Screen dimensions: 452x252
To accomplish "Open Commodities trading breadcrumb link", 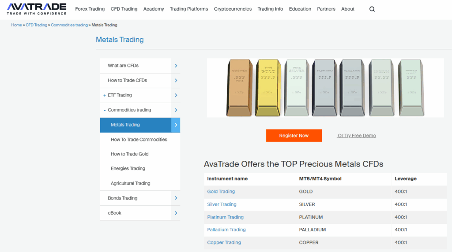I will [x=69, y=25].
